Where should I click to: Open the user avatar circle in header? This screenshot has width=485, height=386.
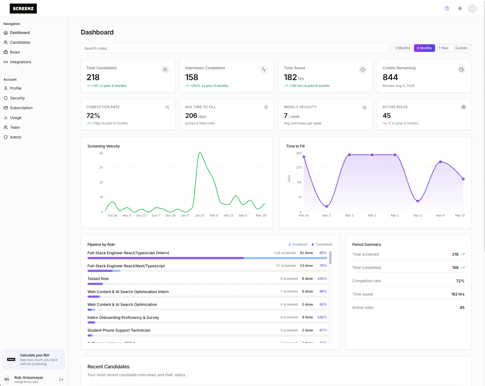click(472, 8)
